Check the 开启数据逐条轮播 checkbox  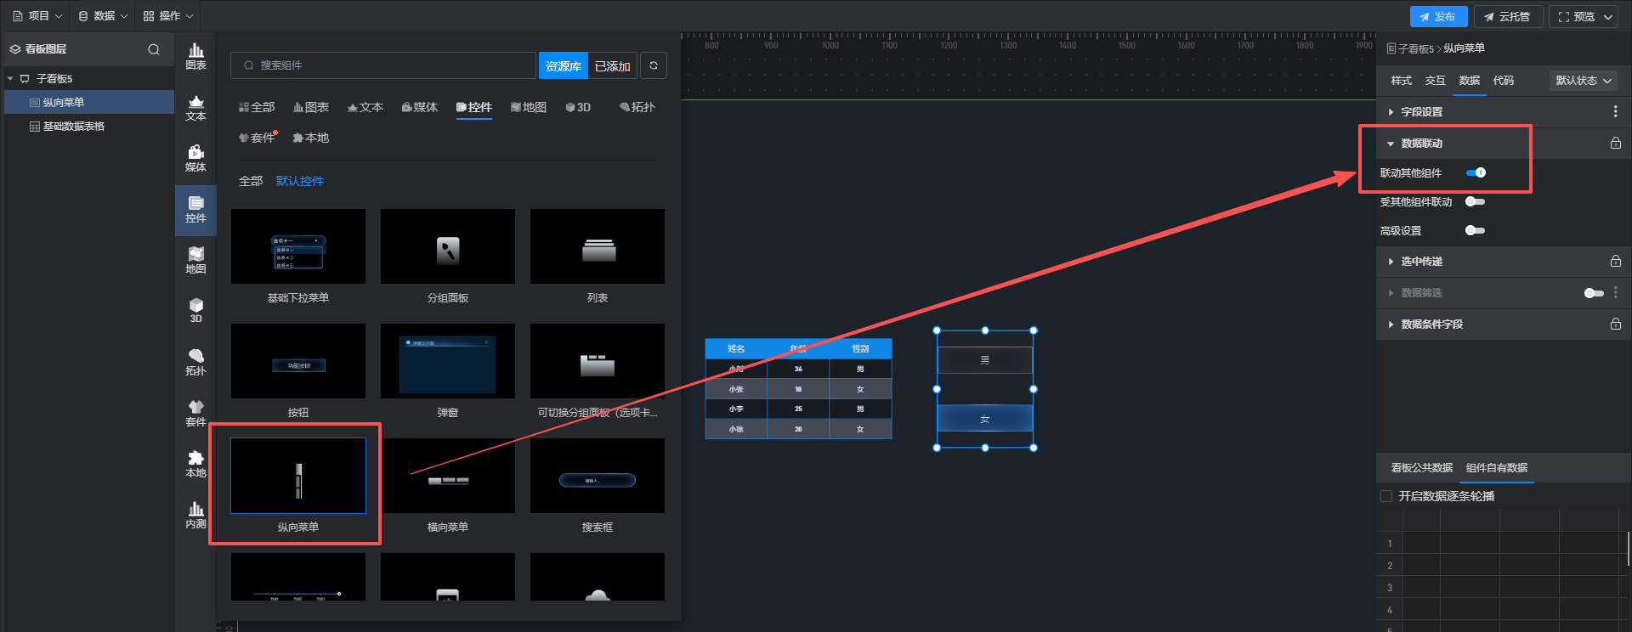pyautogui.click(x=1386, y=496)
